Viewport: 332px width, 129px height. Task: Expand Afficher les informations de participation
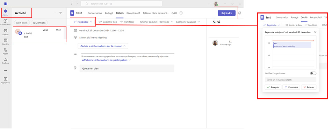tap(107, 60)
